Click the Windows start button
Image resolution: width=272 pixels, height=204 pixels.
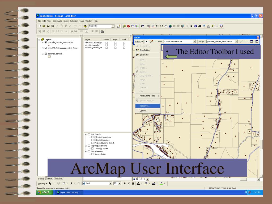(x=45, y=192)
